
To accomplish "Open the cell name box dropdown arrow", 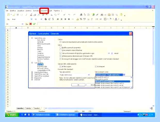I will click(22, 24).
